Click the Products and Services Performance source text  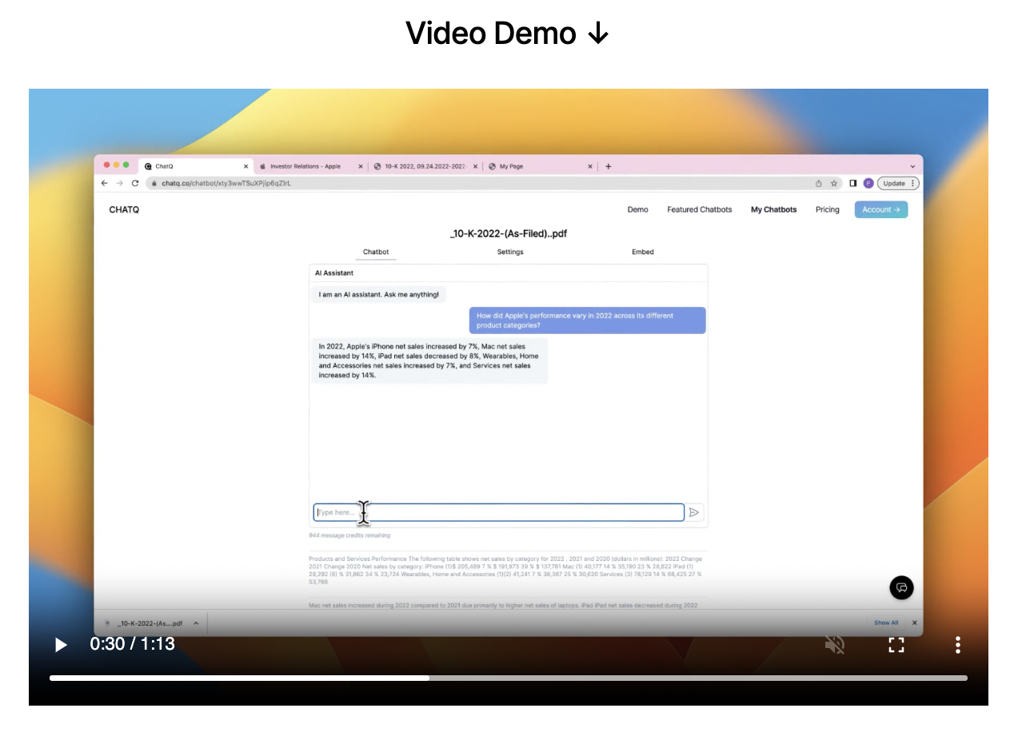(x=508, y=570)
